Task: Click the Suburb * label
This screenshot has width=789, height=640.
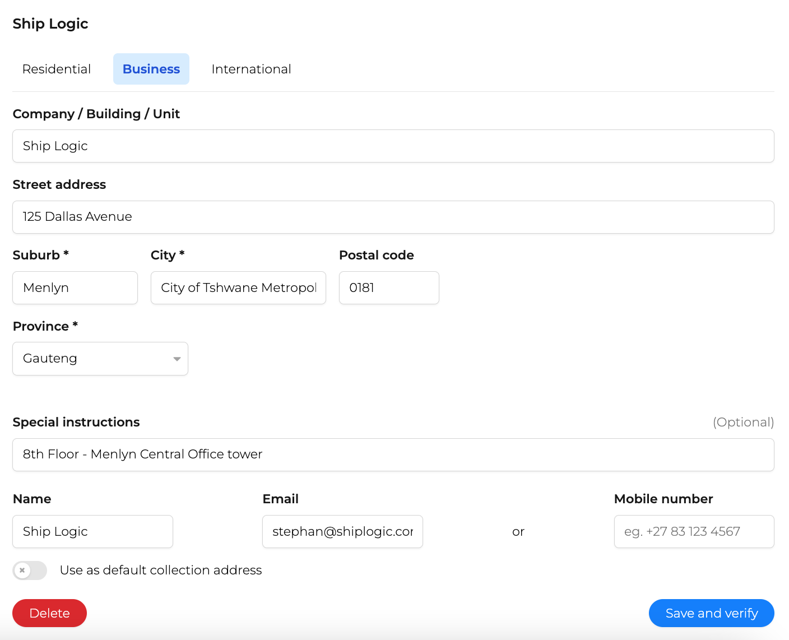Action: click(x=41, y=255)
